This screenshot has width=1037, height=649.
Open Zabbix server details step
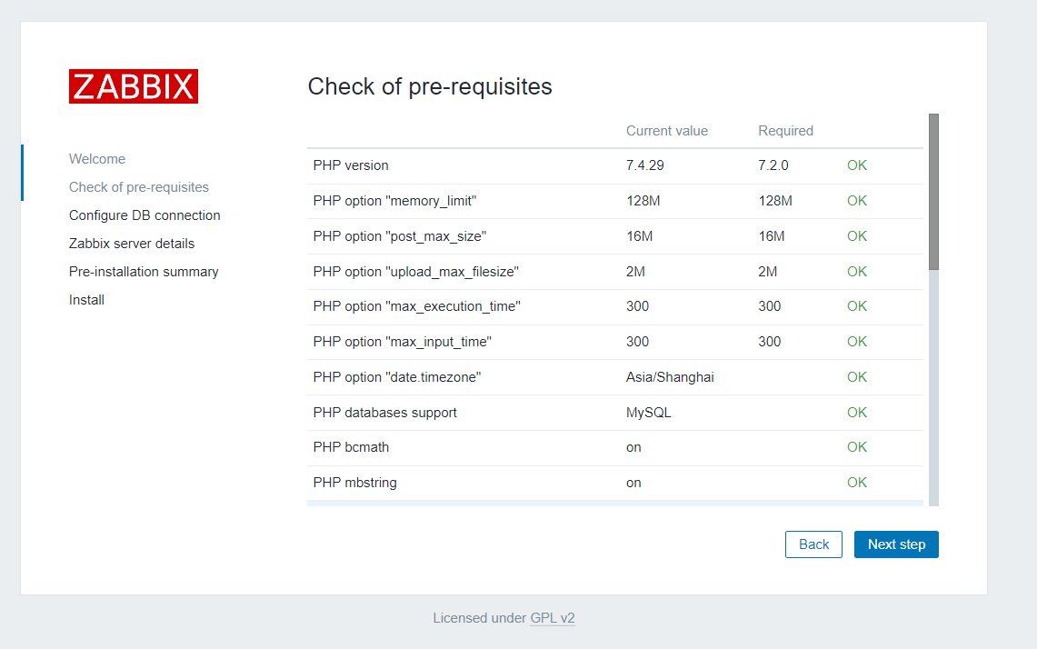pyautogui.click(x=132, y=244)
